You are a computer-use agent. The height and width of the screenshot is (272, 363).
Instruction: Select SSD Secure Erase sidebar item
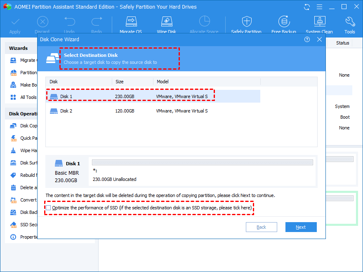[x=24, y=225]
